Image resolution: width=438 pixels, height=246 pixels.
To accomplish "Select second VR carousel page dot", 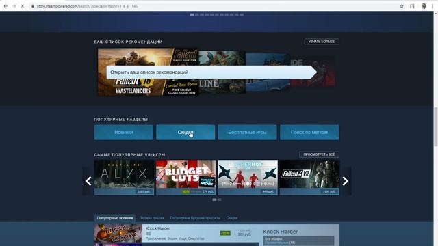I will [219, 200].
